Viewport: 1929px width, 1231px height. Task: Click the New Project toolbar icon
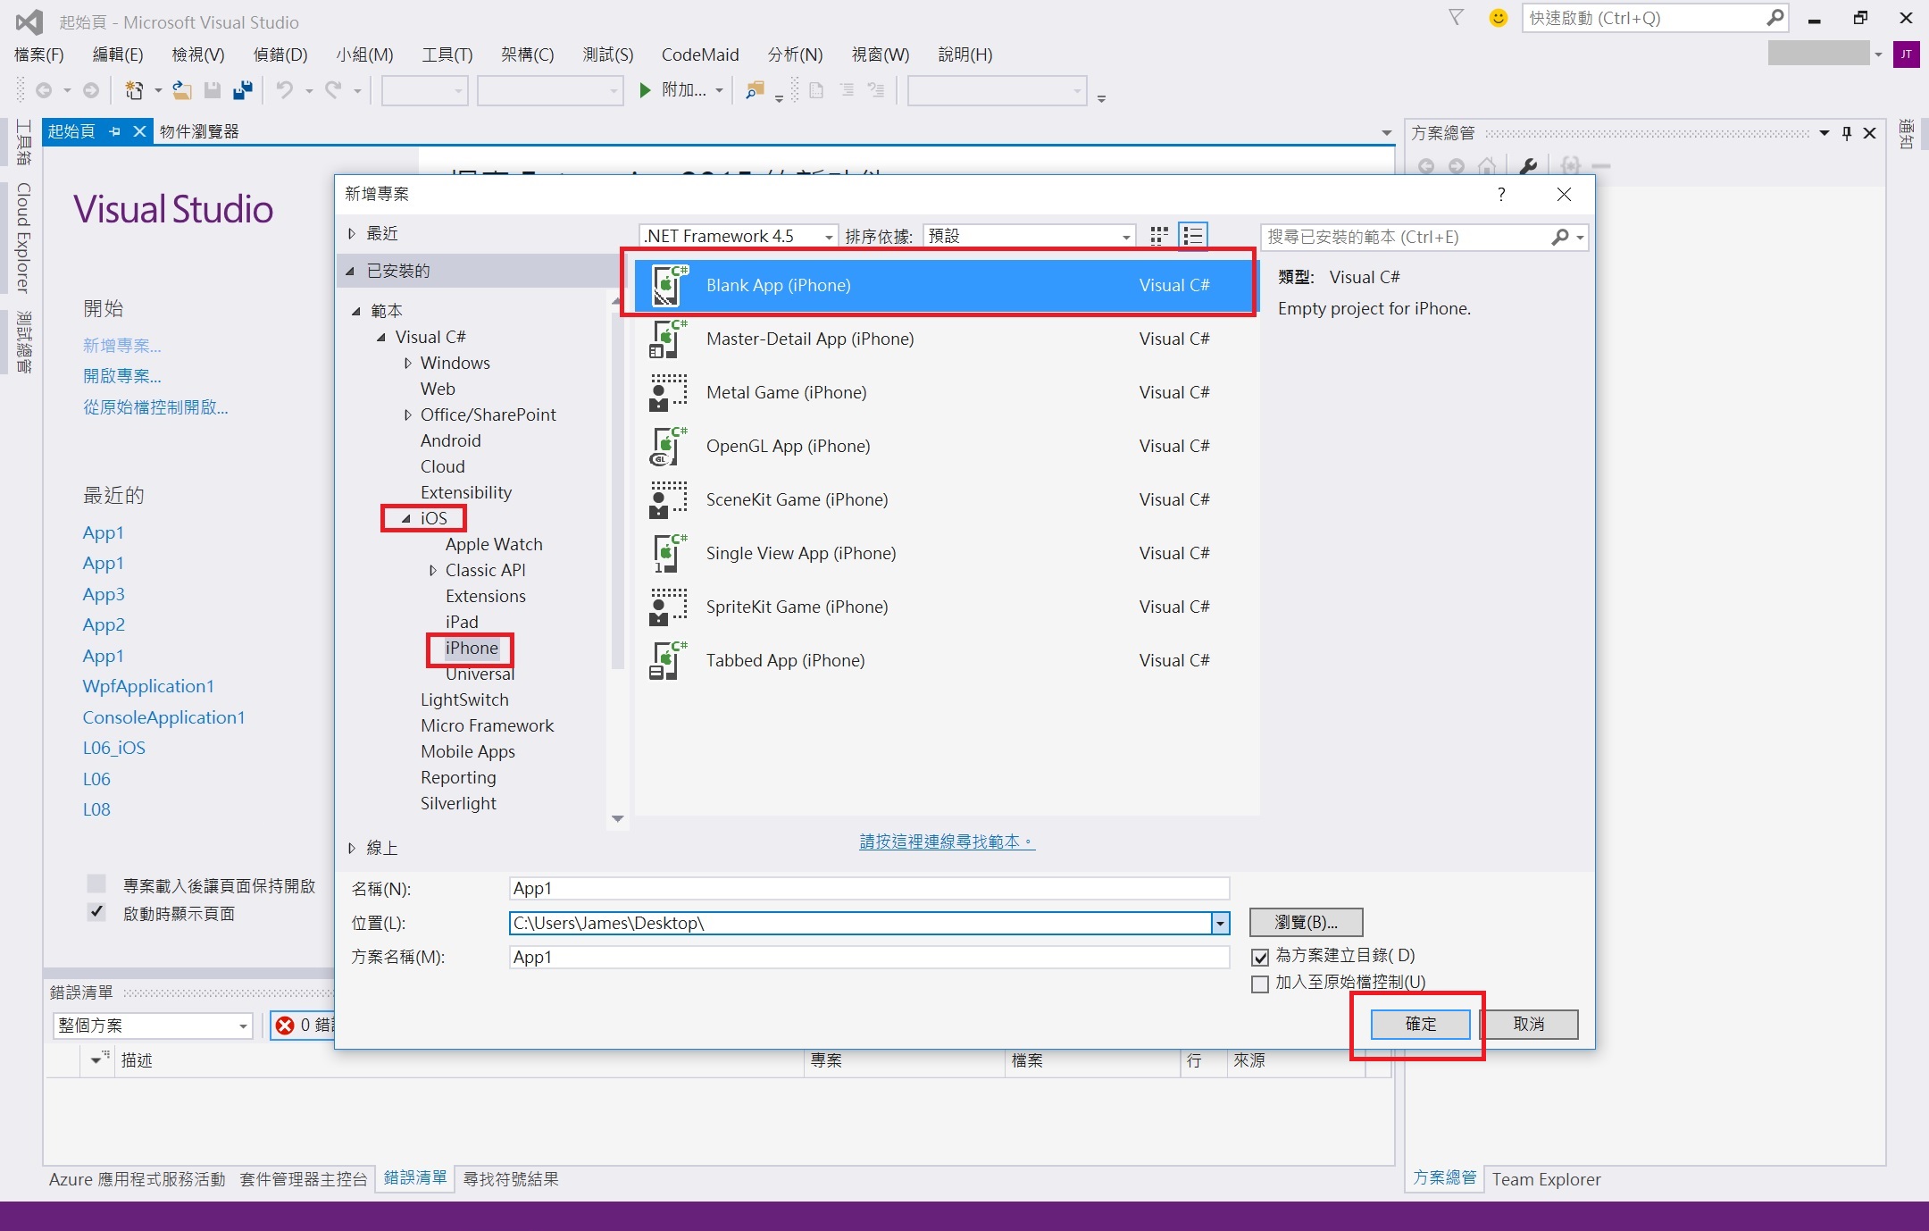point(134,89)
